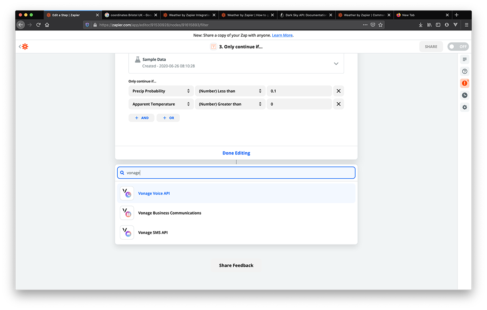Viewport: 487px width, 310px height.
Task: Select Vonage Voice API result
Action: (236, 193)
